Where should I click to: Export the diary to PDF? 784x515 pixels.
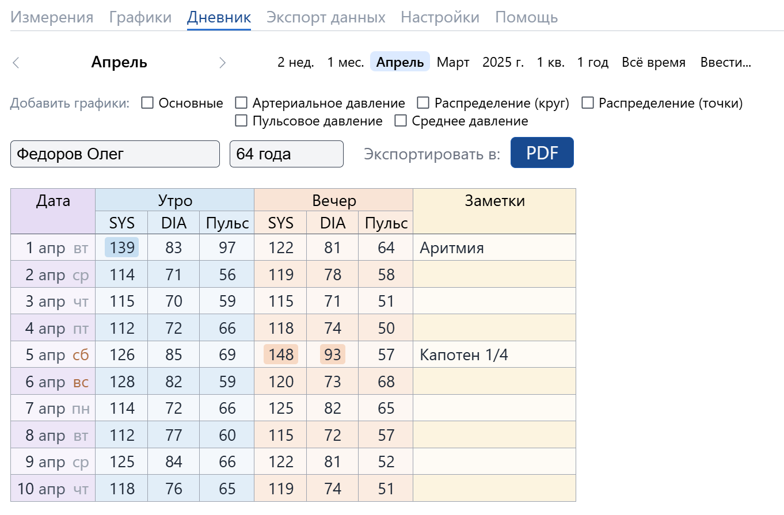coord(542,152)
